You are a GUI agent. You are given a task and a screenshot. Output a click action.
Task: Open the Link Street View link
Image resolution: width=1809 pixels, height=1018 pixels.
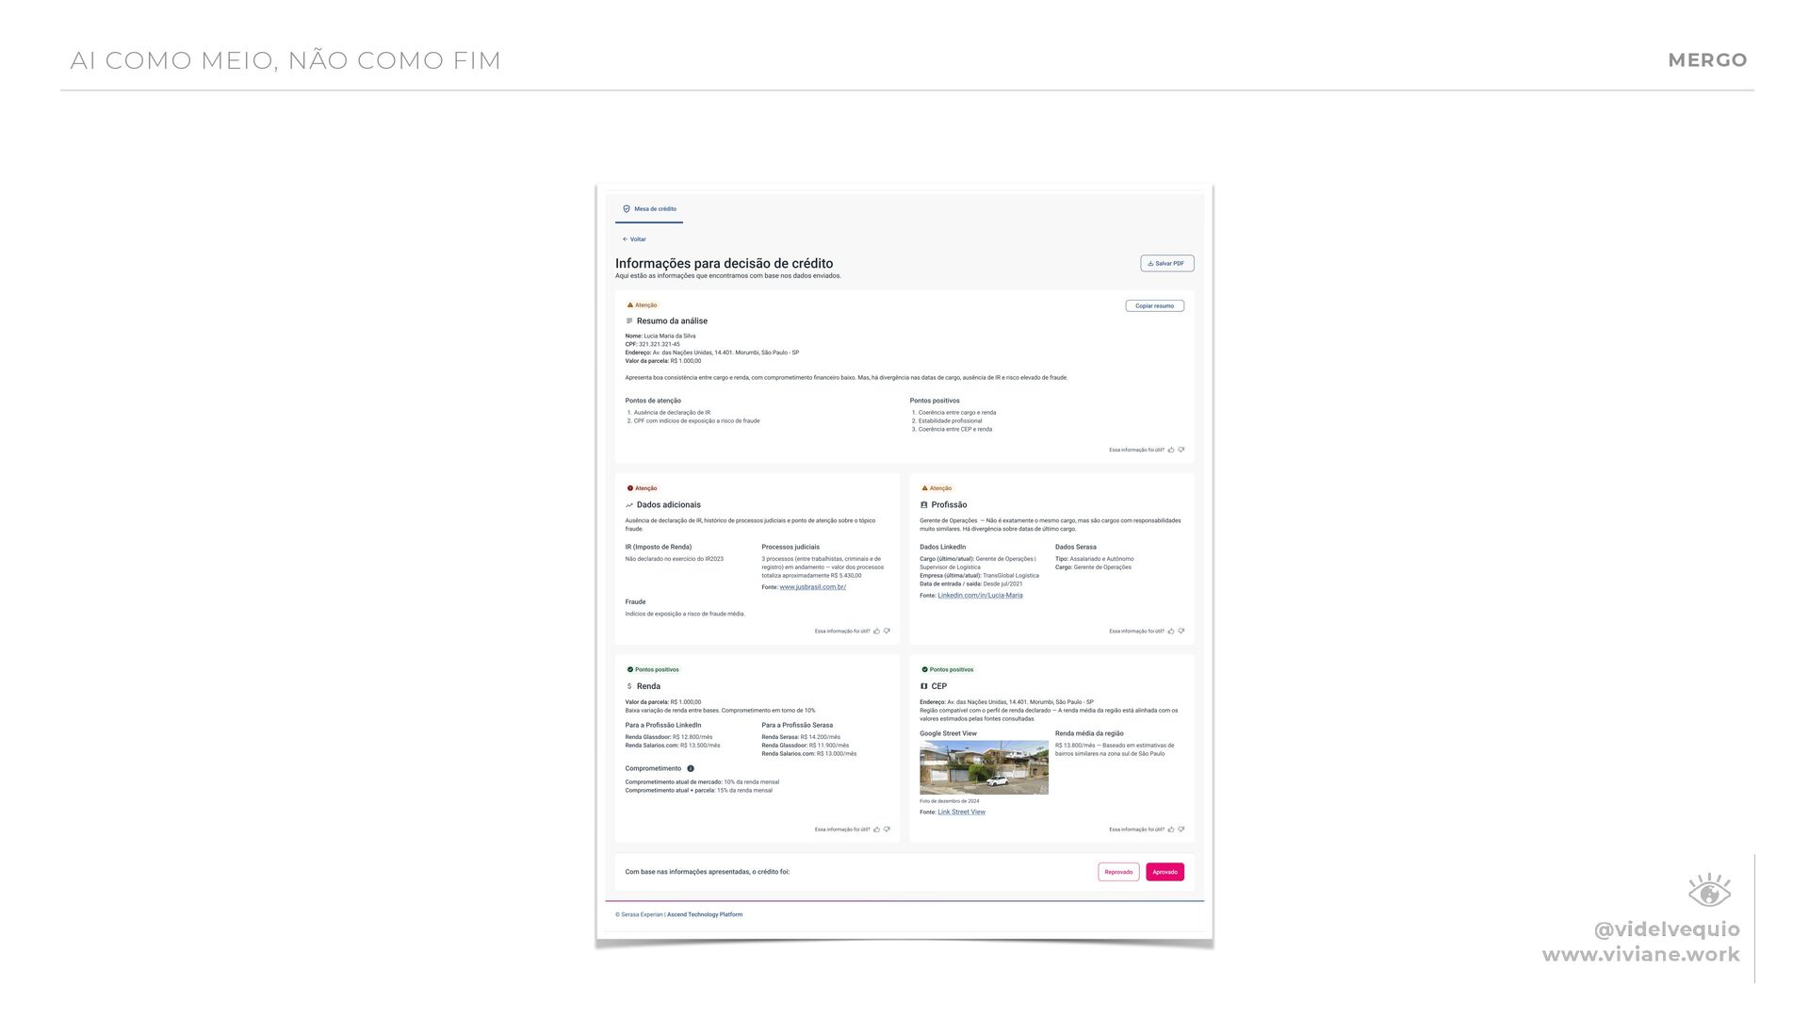(961, 812)
